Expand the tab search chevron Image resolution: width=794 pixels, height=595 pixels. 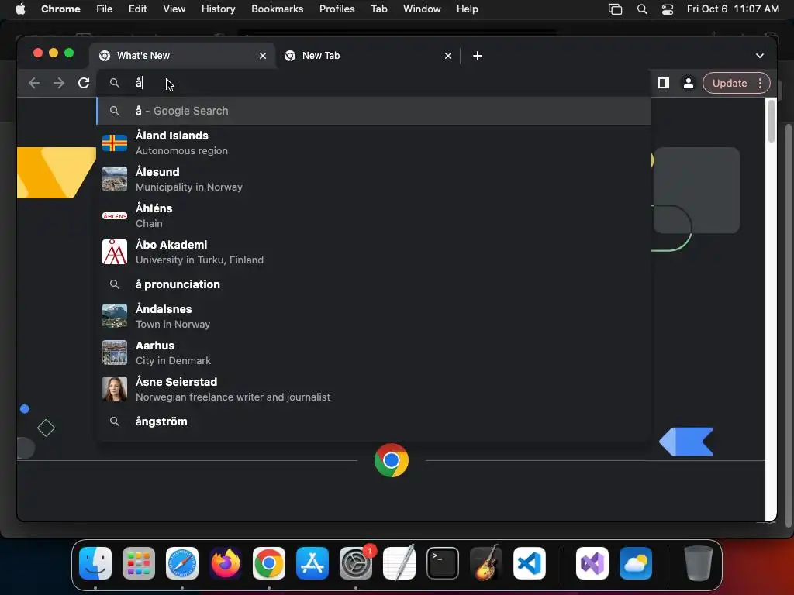coord(760,56)
